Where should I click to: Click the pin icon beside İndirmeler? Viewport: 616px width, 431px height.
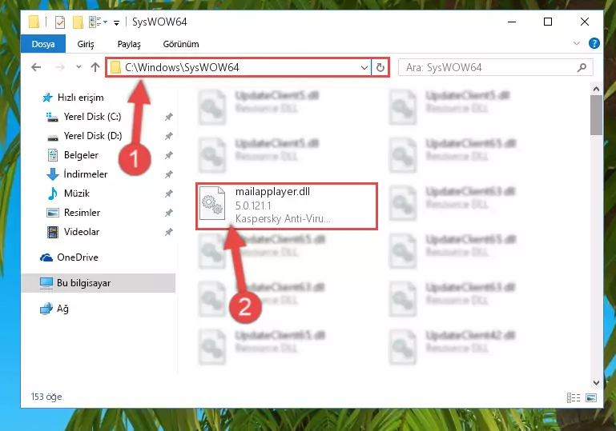(168, 174)
